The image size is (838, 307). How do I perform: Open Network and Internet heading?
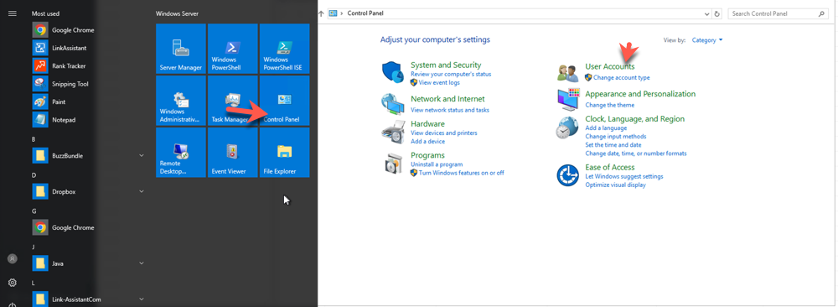click(x=447, y=99)
